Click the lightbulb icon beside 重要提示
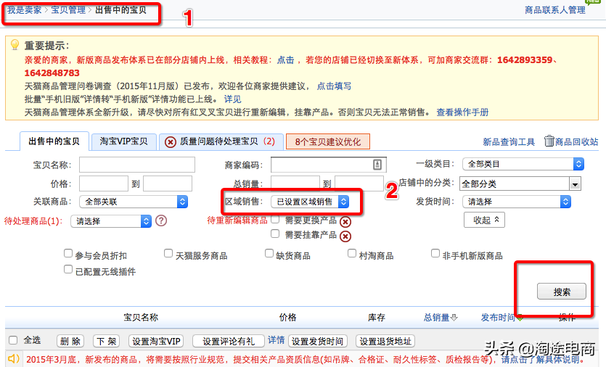Screen dimensions: 606x367 [15, 45]
